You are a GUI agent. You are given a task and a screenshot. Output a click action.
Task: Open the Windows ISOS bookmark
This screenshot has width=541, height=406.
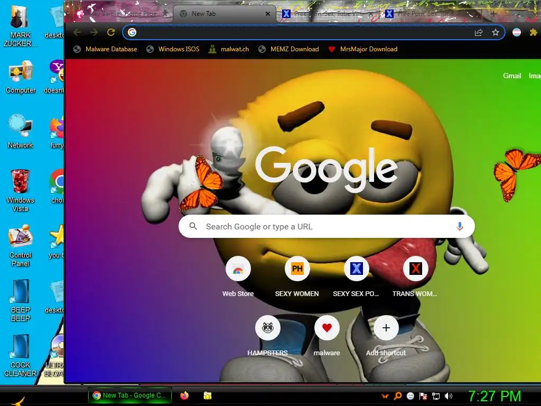click(173, 49)
